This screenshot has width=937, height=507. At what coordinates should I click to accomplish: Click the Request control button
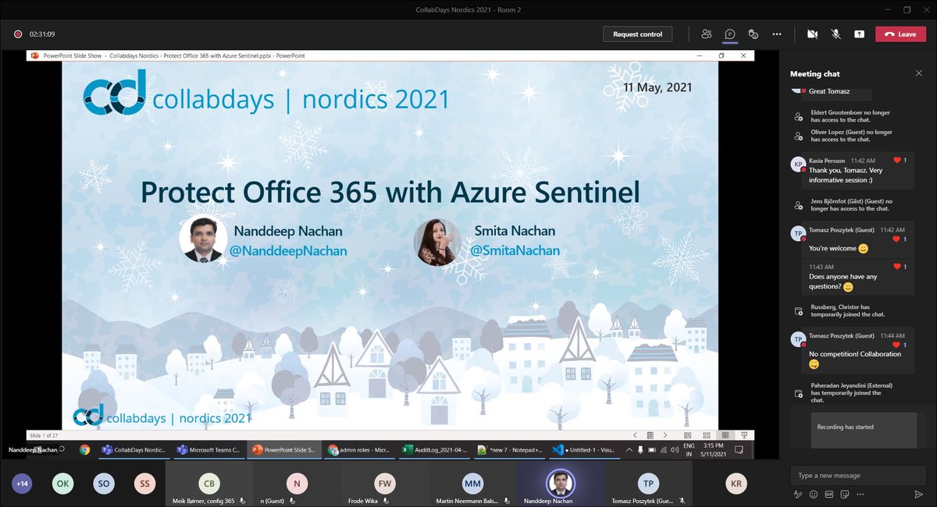pyautogui.click(x=637, y=34)
